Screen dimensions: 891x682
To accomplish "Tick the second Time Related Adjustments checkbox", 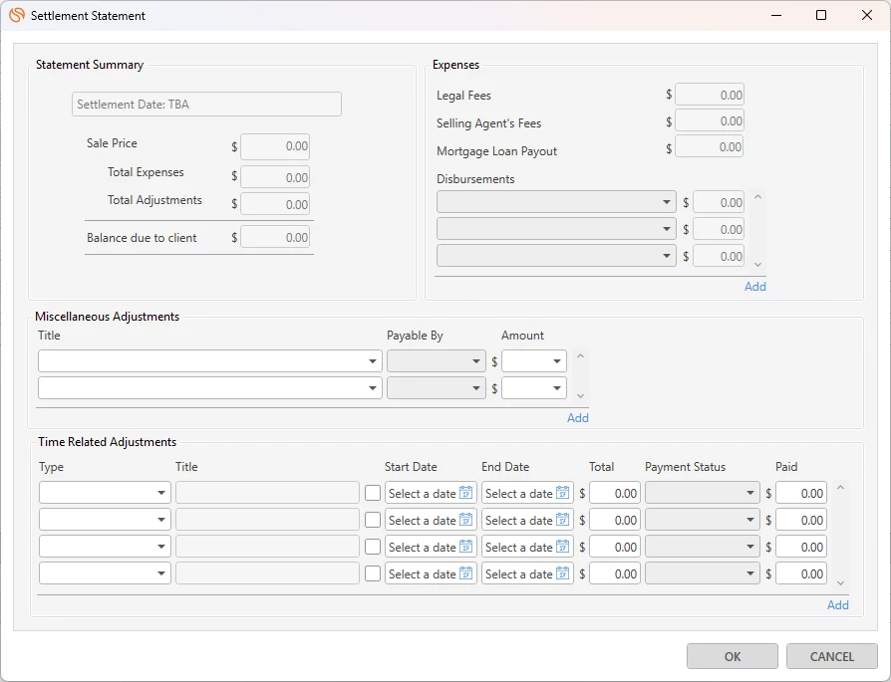I will point(373,520).
